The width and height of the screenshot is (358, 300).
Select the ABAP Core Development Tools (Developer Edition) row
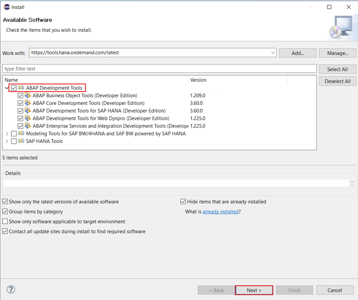89,103
